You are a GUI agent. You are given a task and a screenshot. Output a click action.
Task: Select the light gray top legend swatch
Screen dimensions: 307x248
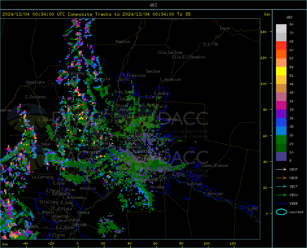281,29
